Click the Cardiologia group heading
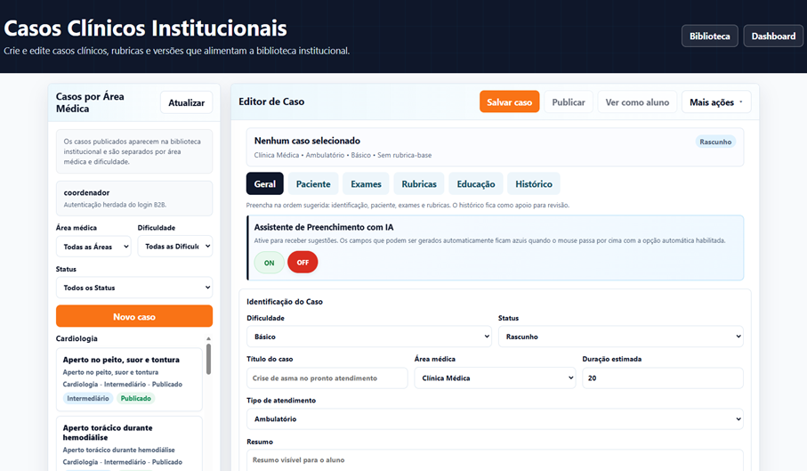The width and height of the screenshot is (807, 471). [x=77, y=338]
